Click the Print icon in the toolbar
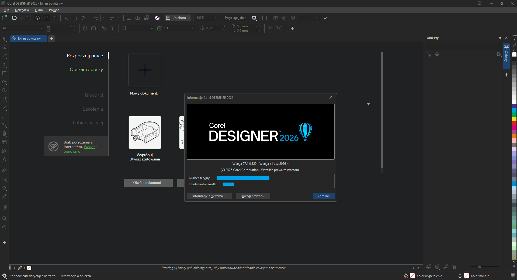 pyautogui.click(x=55, y=18)
